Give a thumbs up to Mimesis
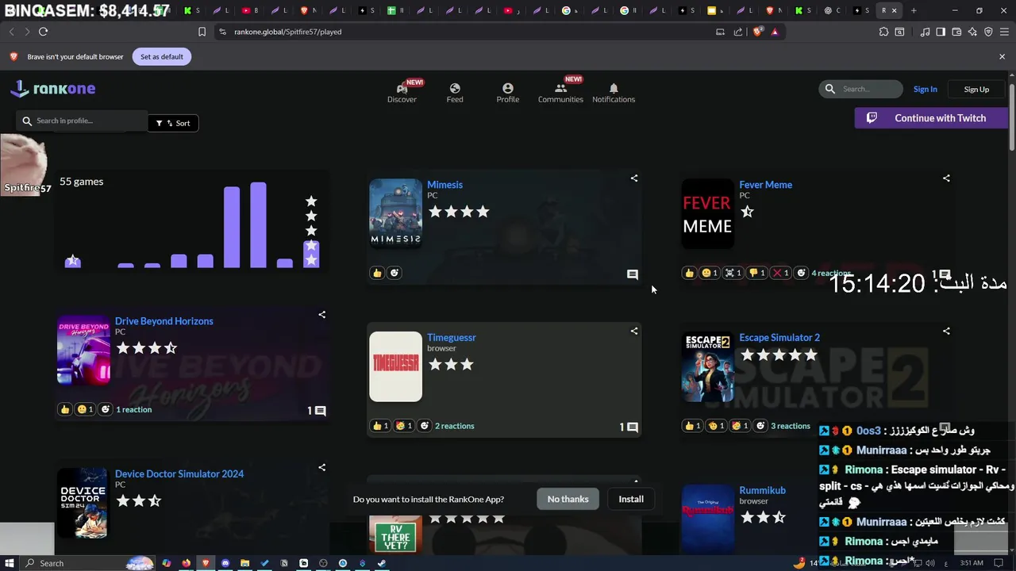Image resolution: width=1016 pixels, height=571 pixels. tap(377, 273)
